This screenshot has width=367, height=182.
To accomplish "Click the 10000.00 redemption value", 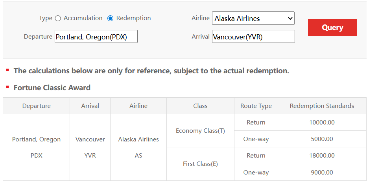I will pyautogui.click(x=322, y=123).
